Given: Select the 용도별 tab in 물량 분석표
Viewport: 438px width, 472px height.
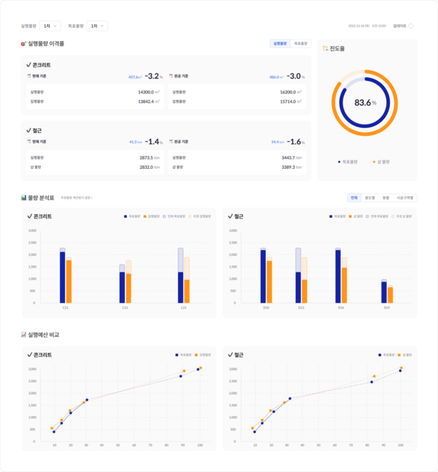Looking at the screenshot, I should 369,197.
